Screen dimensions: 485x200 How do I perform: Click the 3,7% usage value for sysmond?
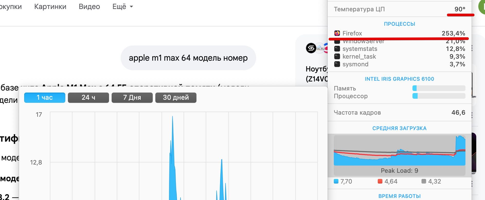457,64
